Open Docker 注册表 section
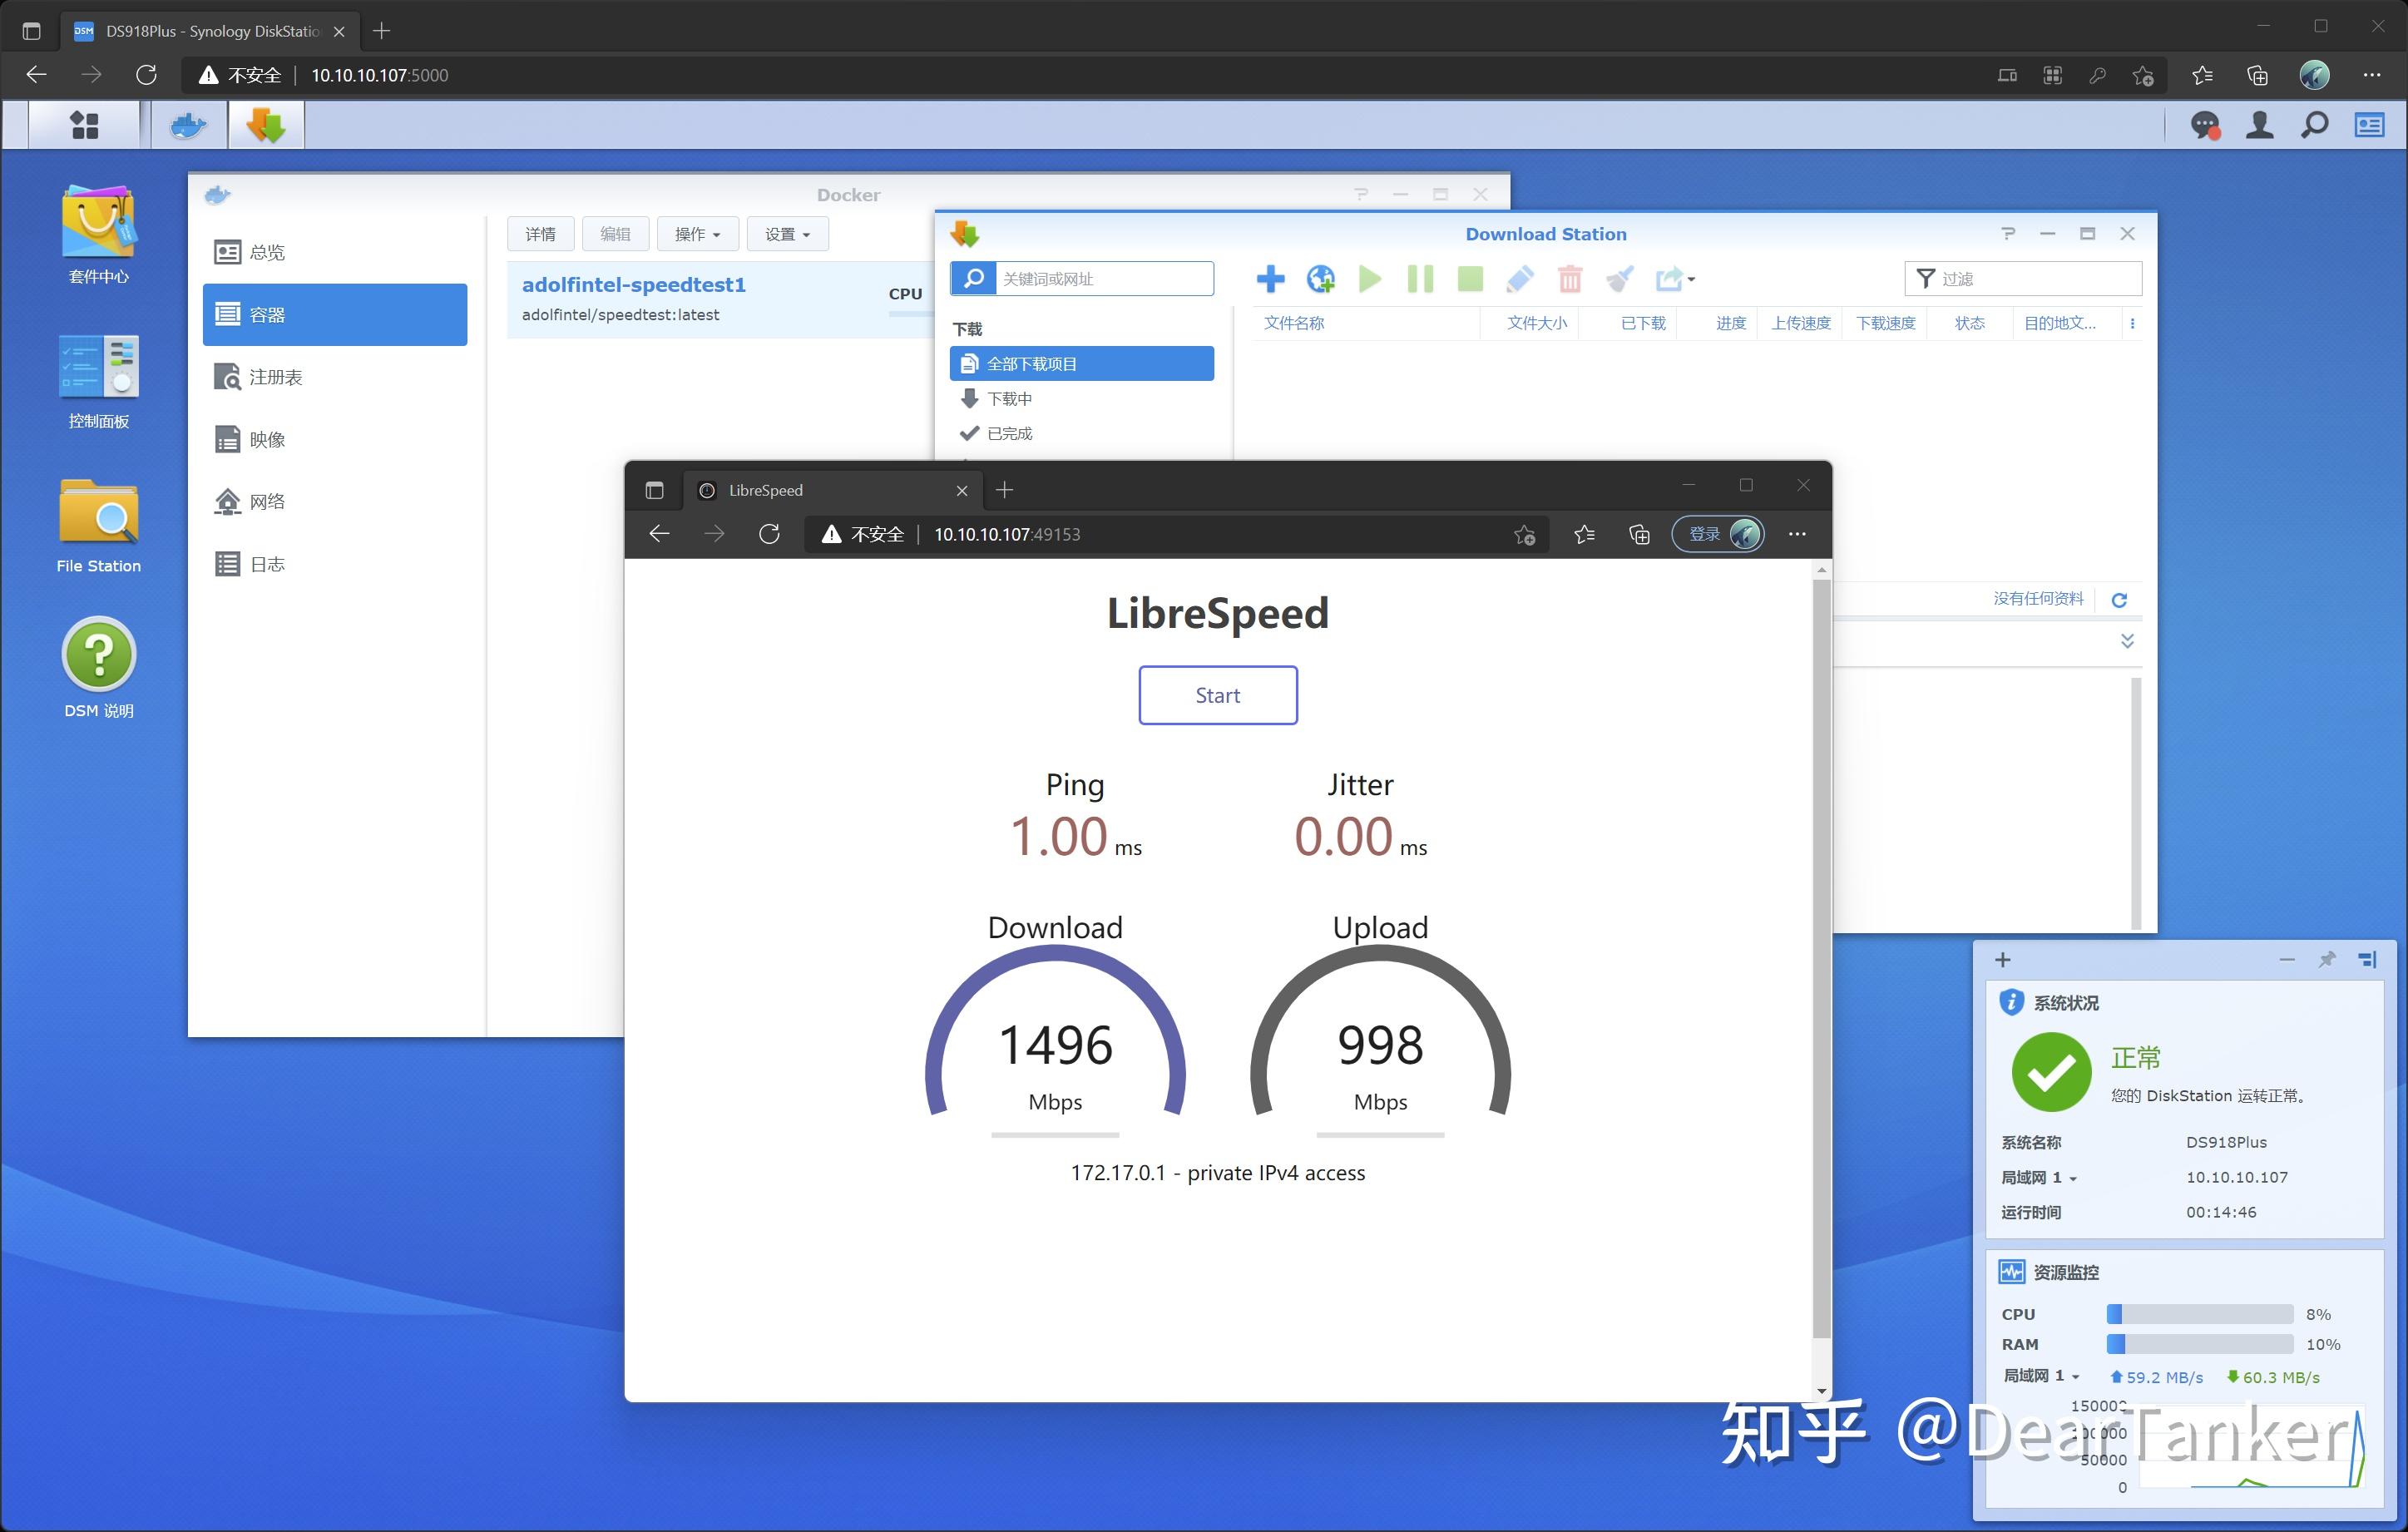Image resolution: width=2408 pixels, height=1532 pixels. (x=335, y=377)
